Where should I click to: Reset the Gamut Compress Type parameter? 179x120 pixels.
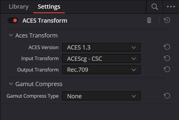click(167, 96)
